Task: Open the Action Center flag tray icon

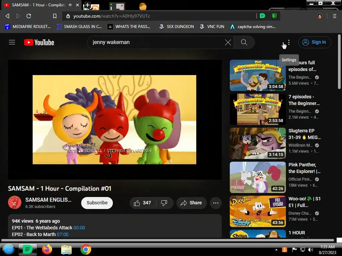Action: [x=294, y=250]
